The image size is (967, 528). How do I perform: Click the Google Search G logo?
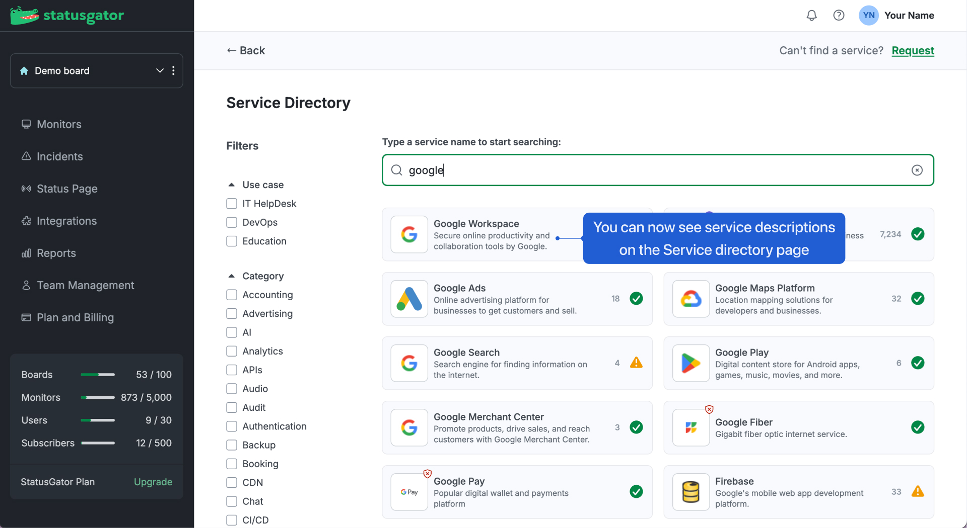[x=409, y=363]
